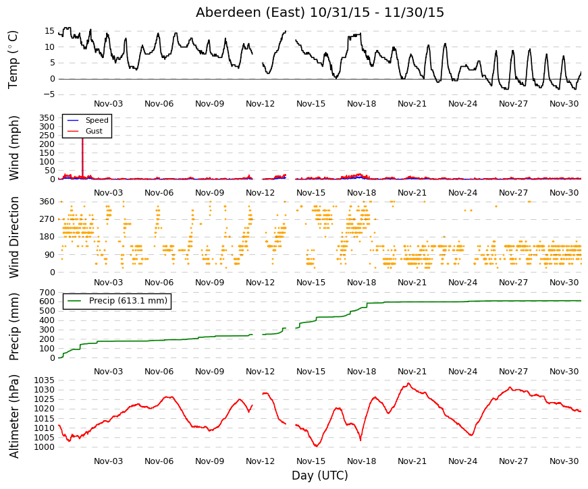Click the tall red gust spike

[x=82, y=156]
